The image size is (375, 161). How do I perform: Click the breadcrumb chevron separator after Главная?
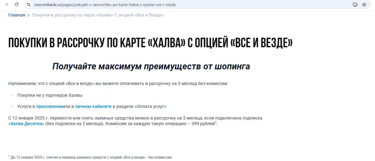pyautogui.click(x=28, y=15)
